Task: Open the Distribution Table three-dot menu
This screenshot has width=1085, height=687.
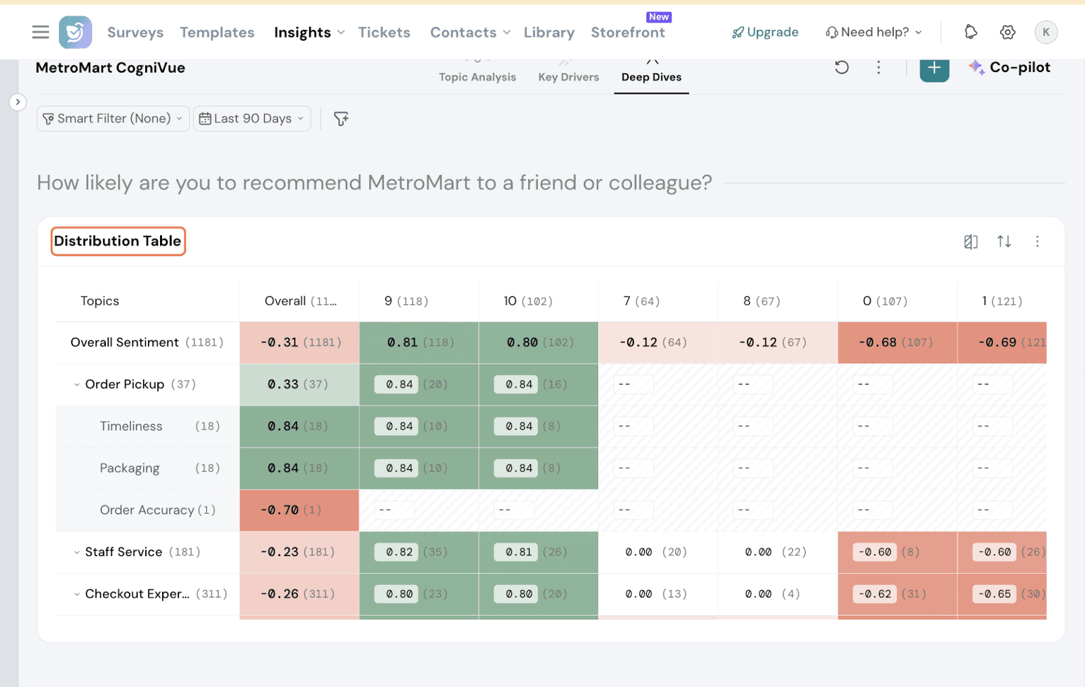Action: click(x=1037, y=241)
